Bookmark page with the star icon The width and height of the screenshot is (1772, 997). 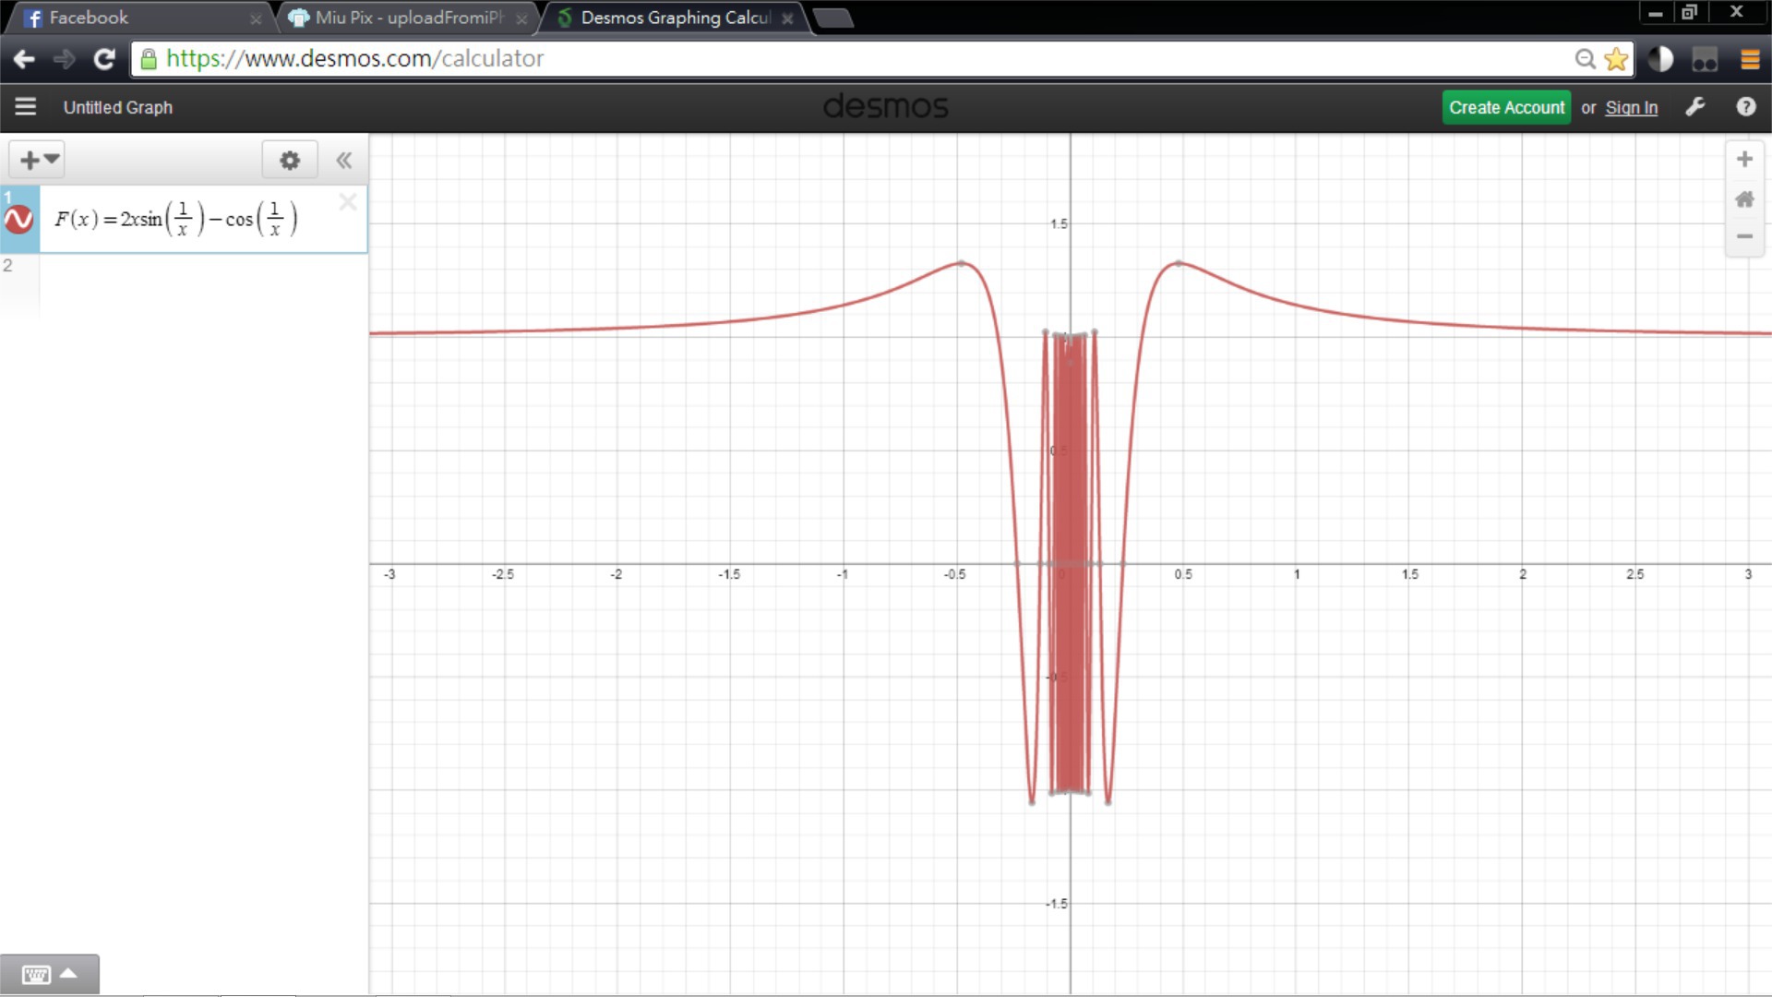[1616, 59]
